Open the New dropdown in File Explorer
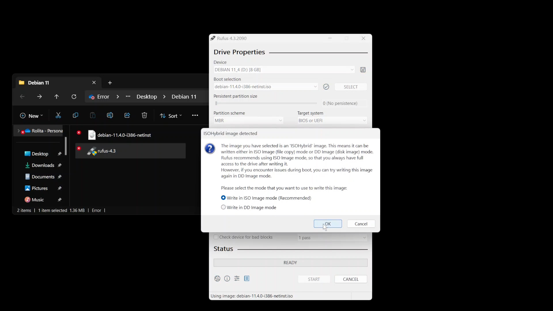Viewport: 553px width, 311px height. (x=31, y=116)
